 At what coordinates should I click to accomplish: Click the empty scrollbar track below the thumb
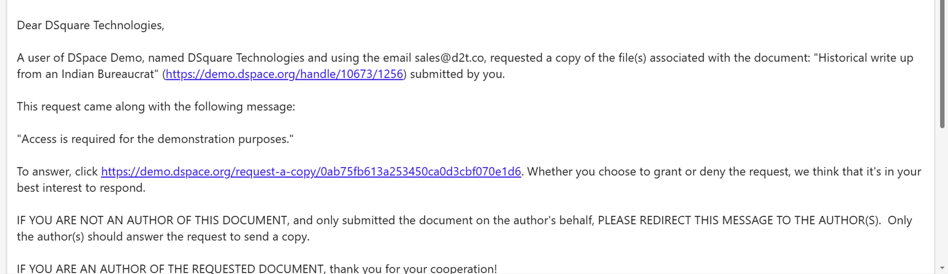pos(942,199)
